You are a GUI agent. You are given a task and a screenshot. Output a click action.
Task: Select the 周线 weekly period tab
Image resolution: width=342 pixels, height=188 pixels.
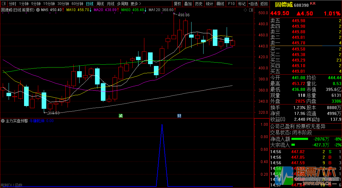point(100,4)
